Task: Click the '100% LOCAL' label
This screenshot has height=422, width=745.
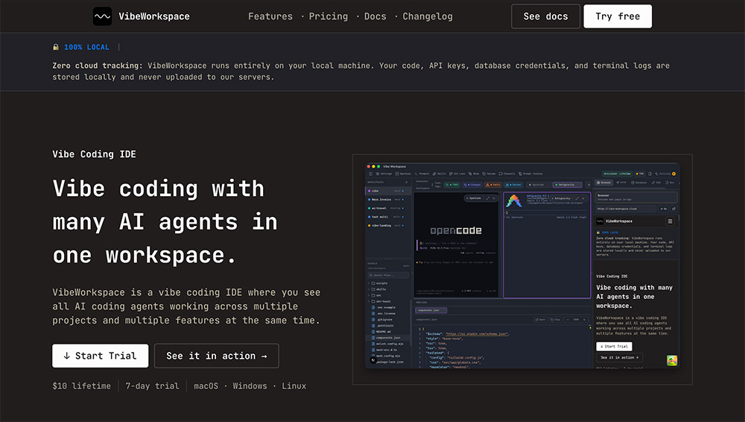Action: tap(86, 47)
